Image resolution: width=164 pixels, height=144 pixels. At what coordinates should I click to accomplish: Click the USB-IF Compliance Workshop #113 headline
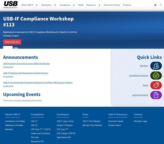pos(38,22)
